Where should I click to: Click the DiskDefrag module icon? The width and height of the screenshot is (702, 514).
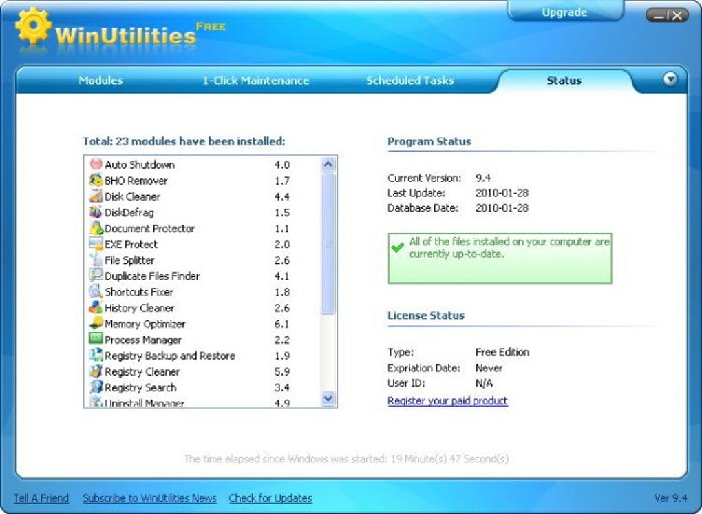point(96,212)
